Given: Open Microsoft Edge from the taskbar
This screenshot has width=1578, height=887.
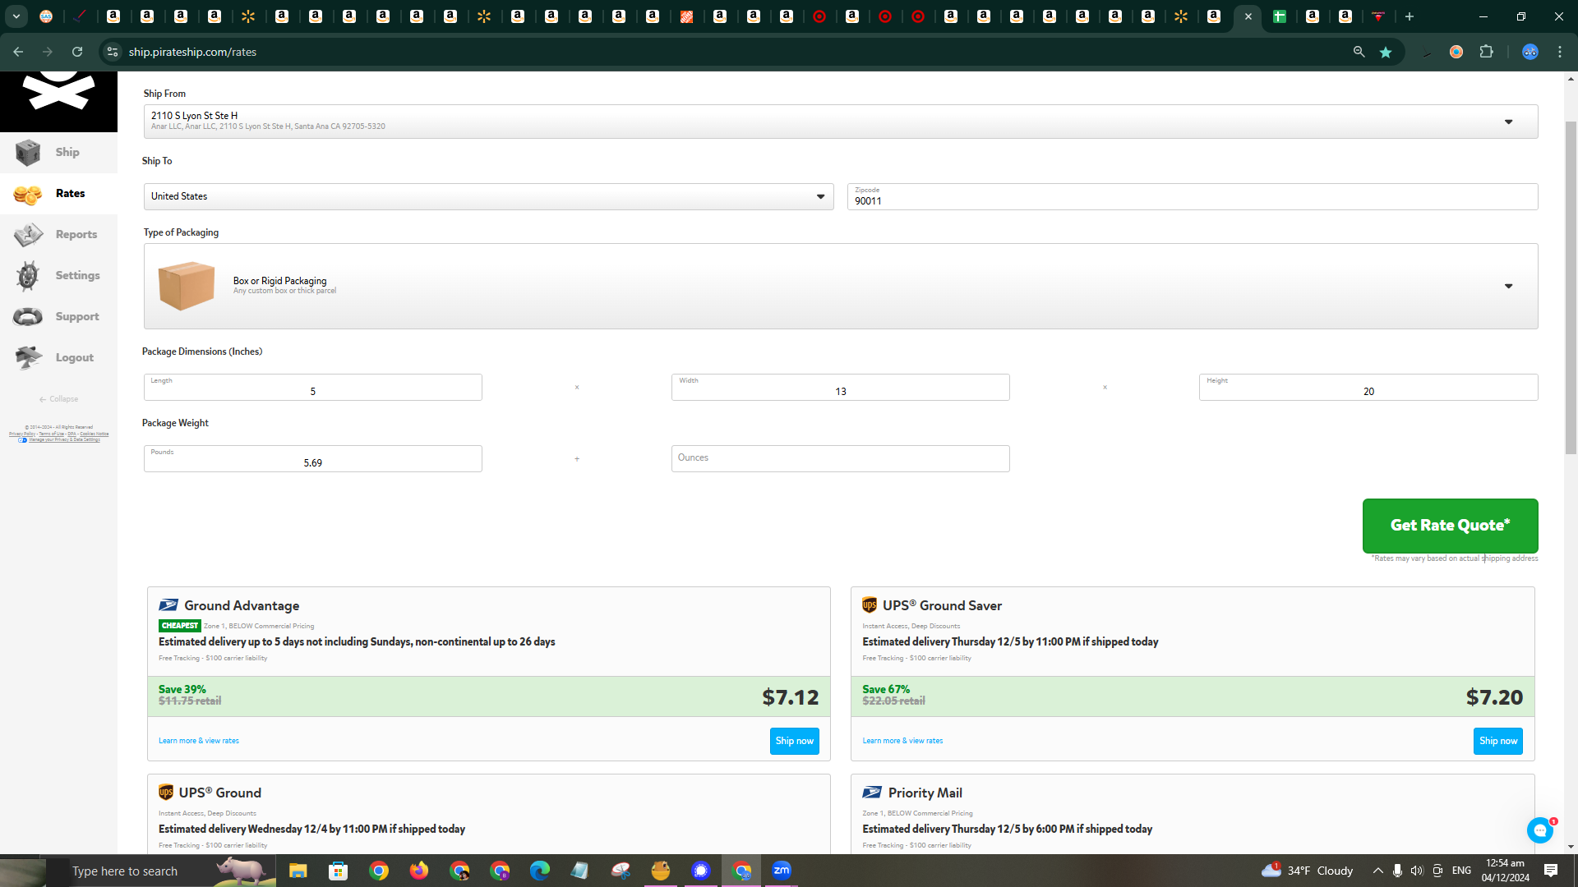Looking at the screenshot, I should coord(540,871).
